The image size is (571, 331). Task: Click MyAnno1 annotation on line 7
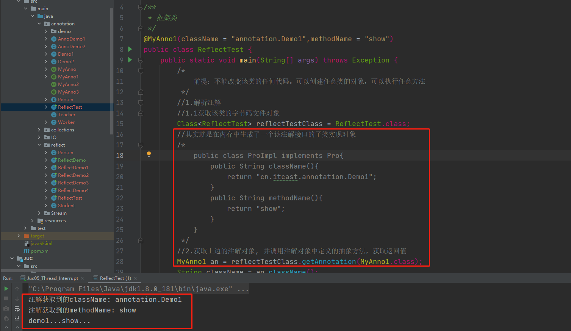coord(160,39)
